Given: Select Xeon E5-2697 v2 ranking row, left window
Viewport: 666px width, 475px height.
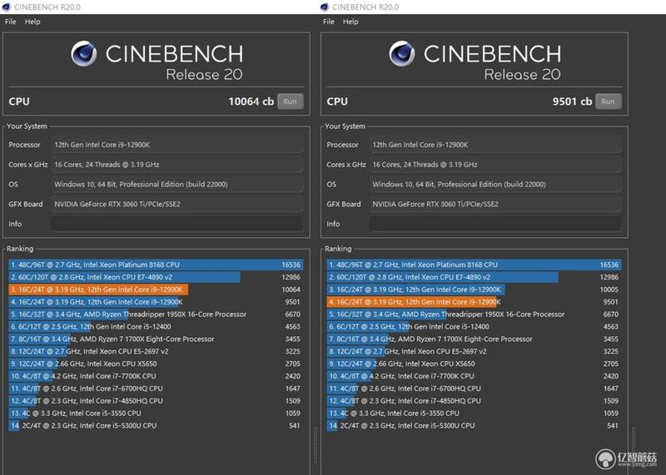Looking at the screenshot, I should pos(156,351).
